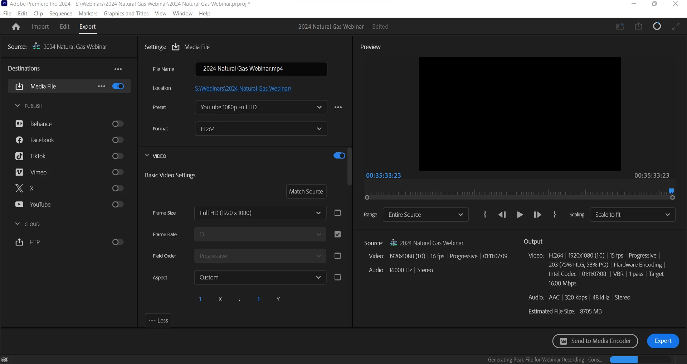
Task: Open the Sequence menu
Action: click(61, 14)
